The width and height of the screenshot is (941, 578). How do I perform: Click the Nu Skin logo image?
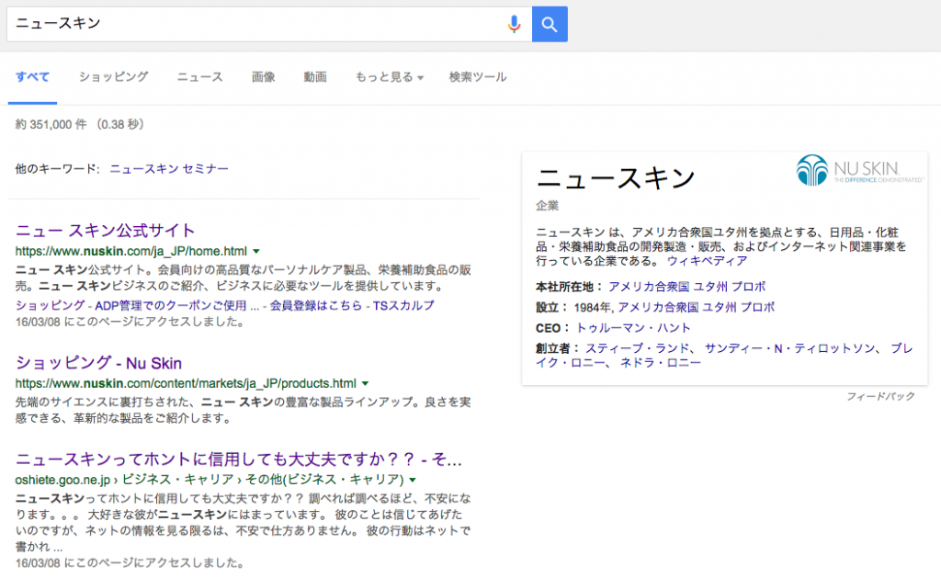(860, 171)
